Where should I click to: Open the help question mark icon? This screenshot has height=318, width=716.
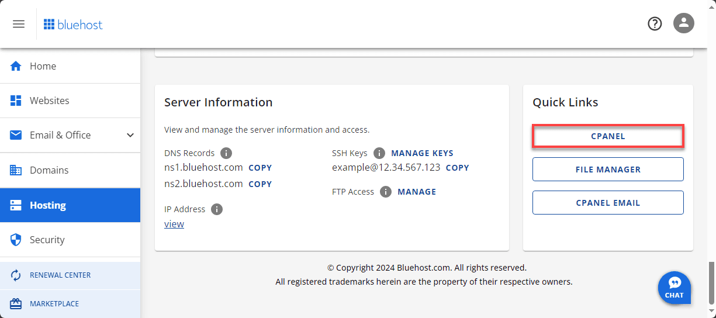point(655,24)
